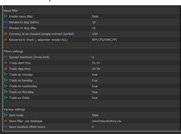Image resolution: width=181 pixels, height=134 pixels.
Task: Click the boolean icon beside Trade on friday
Action: click(6, 98)
